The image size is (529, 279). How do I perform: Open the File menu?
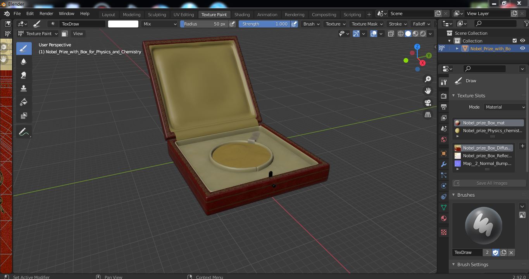click(17, 14)
